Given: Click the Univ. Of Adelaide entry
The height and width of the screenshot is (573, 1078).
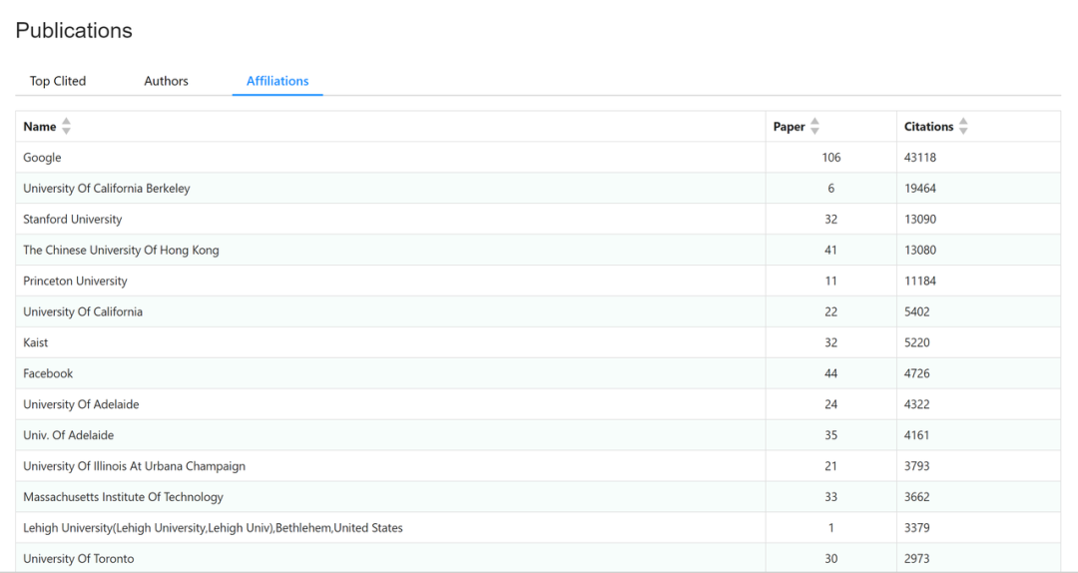Looking at the screenshot, I should (69, 434).
